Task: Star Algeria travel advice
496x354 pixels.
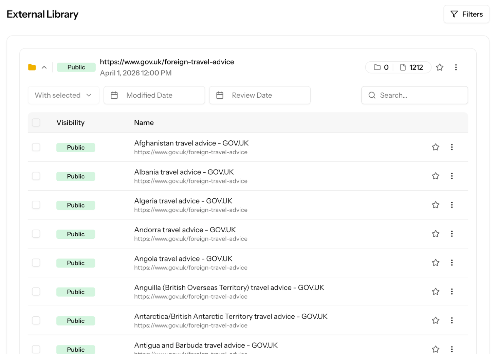Action: click(436, 205)
